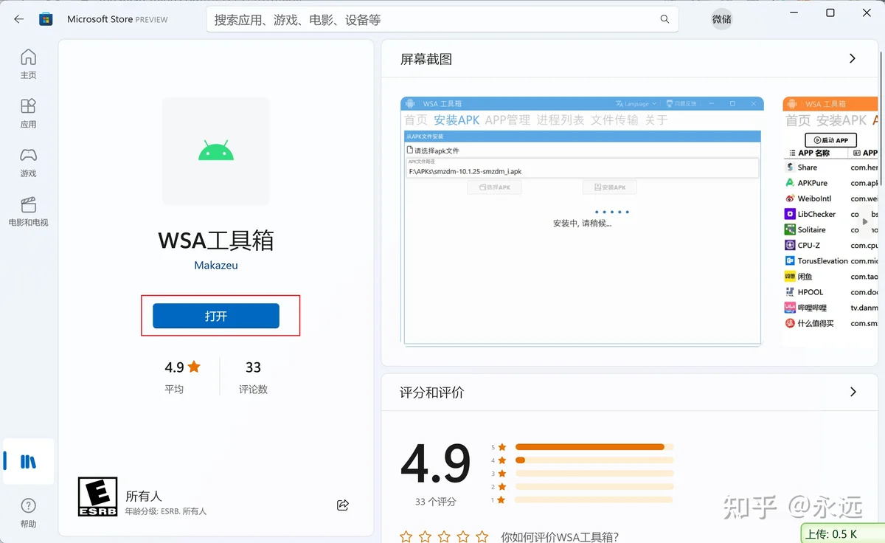The height and width of the screenshot is (543, 885).
Task: Click the 5-star rating distribution bar
Action: [x=594, y=446]
